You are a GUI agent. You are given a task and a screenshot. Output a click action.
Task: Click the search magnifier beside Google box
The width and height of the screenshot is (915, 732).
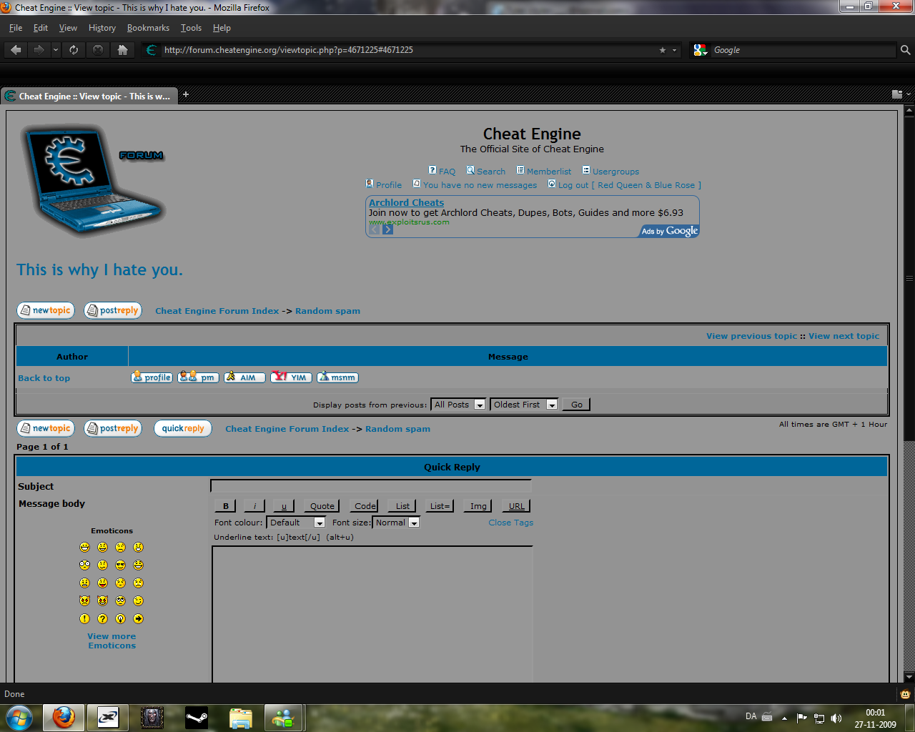point(905,50)
